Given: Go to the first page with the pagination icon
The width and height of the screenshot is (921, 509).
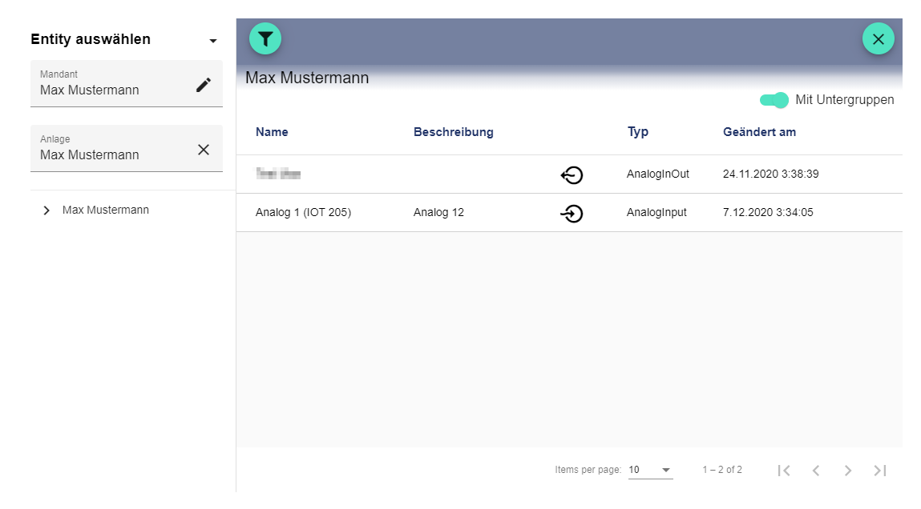Looking at the screenshot, I should coord(783,470).
